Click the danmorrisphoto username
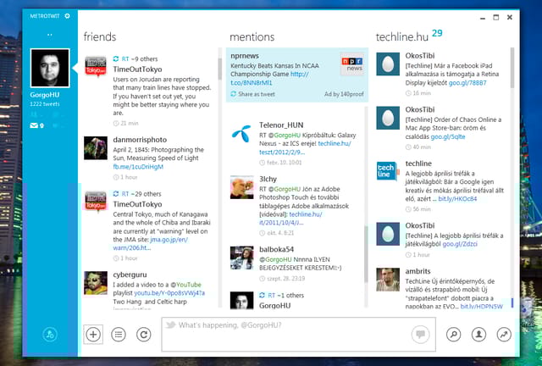Image resolution: width=542 pixels, height=366 pixels. point(140,140)
